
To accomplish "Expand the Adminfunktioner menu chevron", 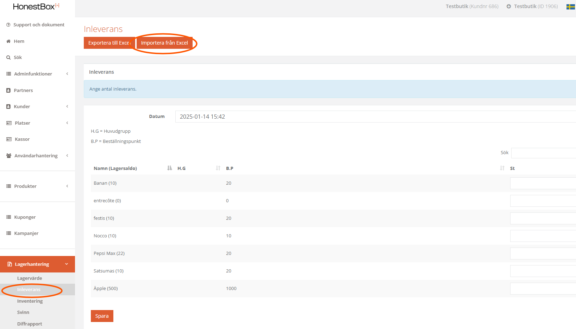I will 67,74.
